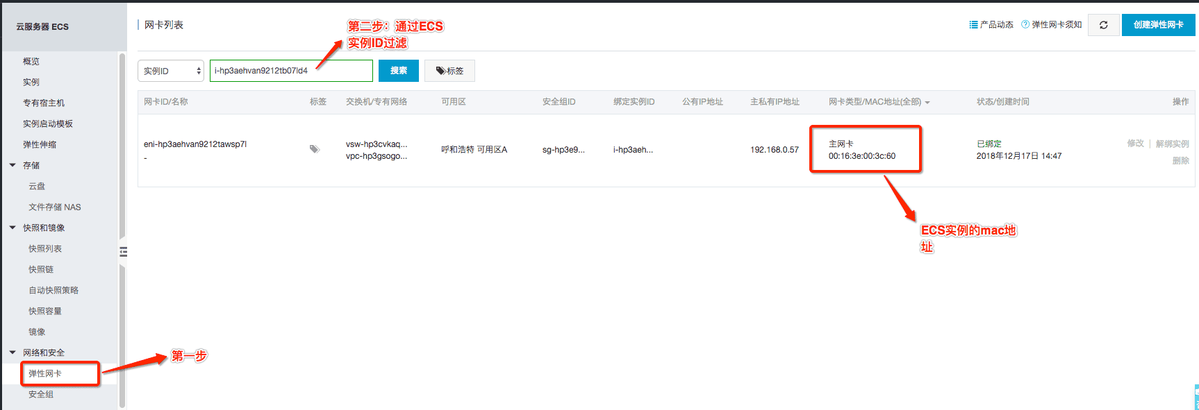Click the 搜索 search button
Viewport: 1199px width, 410px height.
[399, 71]
